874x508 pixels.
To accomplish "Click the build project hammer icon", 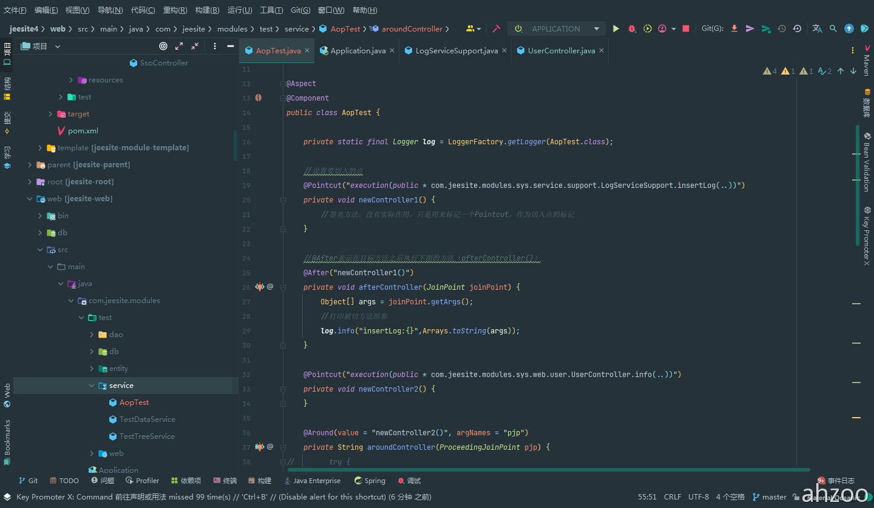I will pyautogui.click(x=496, y=28).
